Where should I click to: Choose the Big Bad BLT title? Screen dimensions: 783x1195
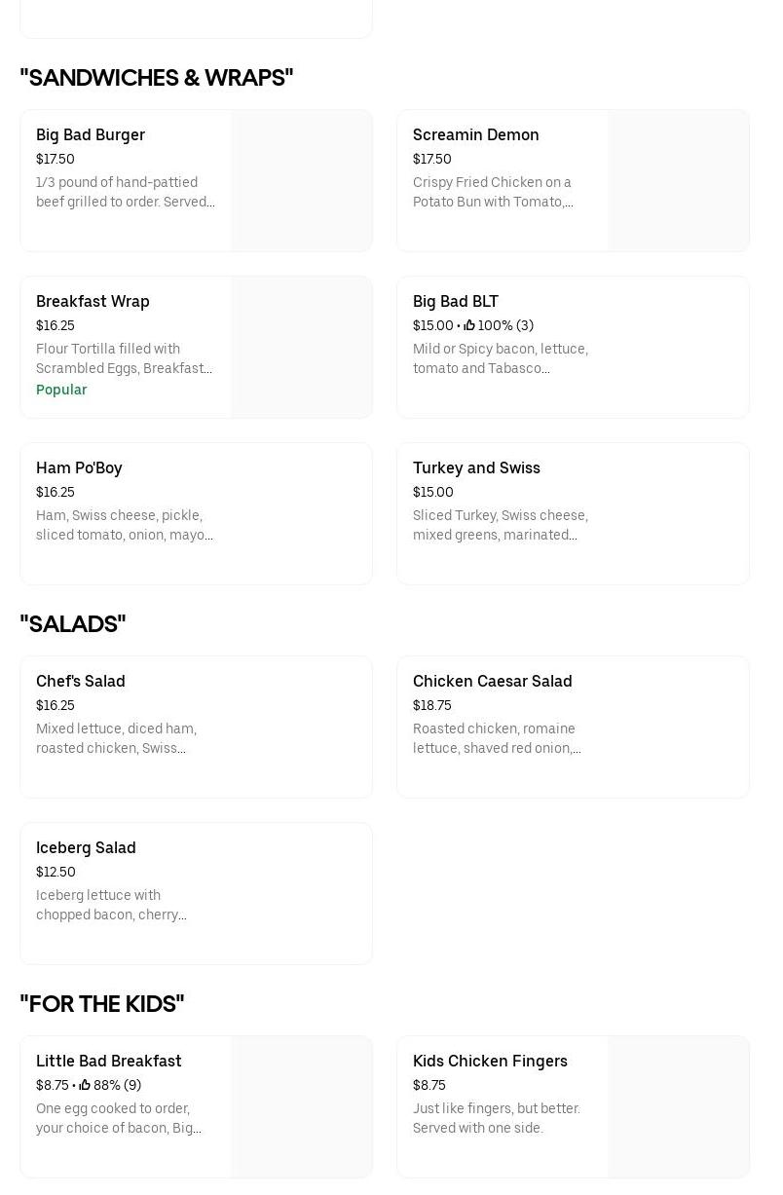[x=455, y=301]
